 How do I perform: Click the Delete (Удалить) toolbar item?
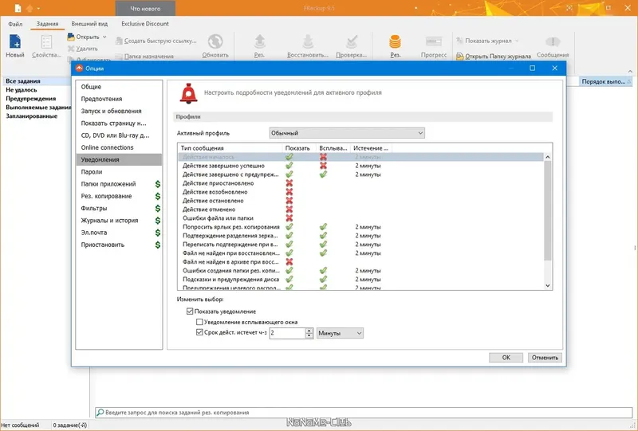pos(83,49)
